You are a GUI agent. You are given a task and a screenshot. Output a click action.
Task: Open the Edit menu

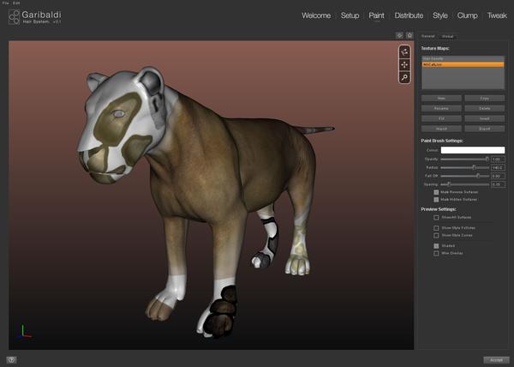point(16,3)
